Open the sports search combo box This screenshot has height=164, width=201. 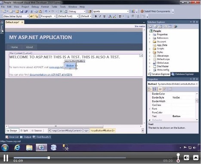pos(128,11)
